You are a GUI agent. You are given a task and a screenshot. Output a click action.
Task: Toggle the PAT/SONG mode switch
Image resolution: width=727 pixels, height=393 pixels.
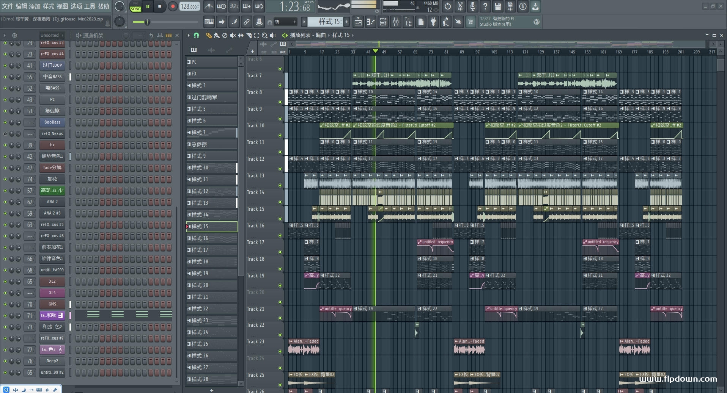tap(135, 6)
